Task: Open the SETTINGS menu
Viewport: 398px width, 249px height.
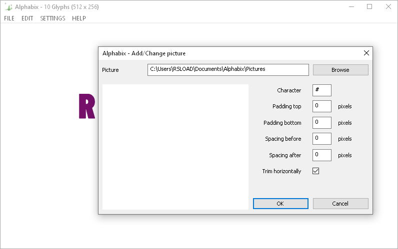Action: coord(52,18)
